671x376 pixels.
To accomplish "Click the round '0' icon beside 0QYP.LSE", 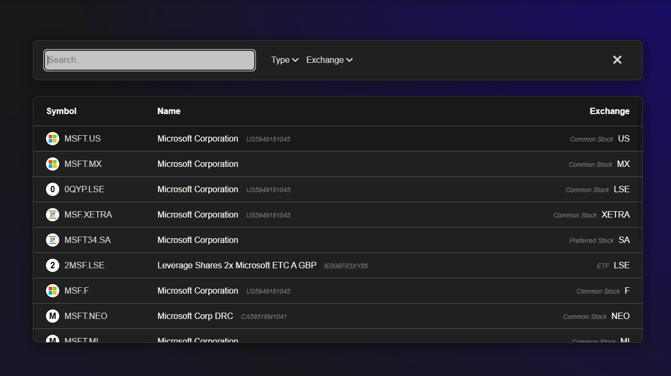I will click(x=52, y=190).
